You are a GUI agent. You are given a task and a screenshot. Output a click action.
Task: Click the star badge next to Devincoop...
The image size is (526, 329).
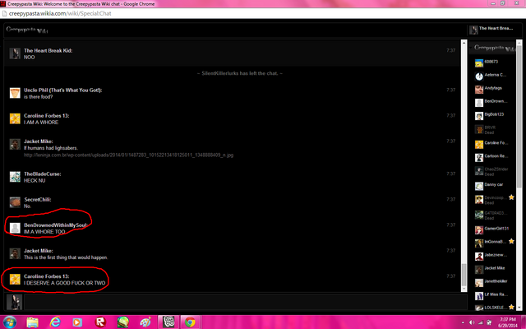pyautogui.click(x=511, y=197)
